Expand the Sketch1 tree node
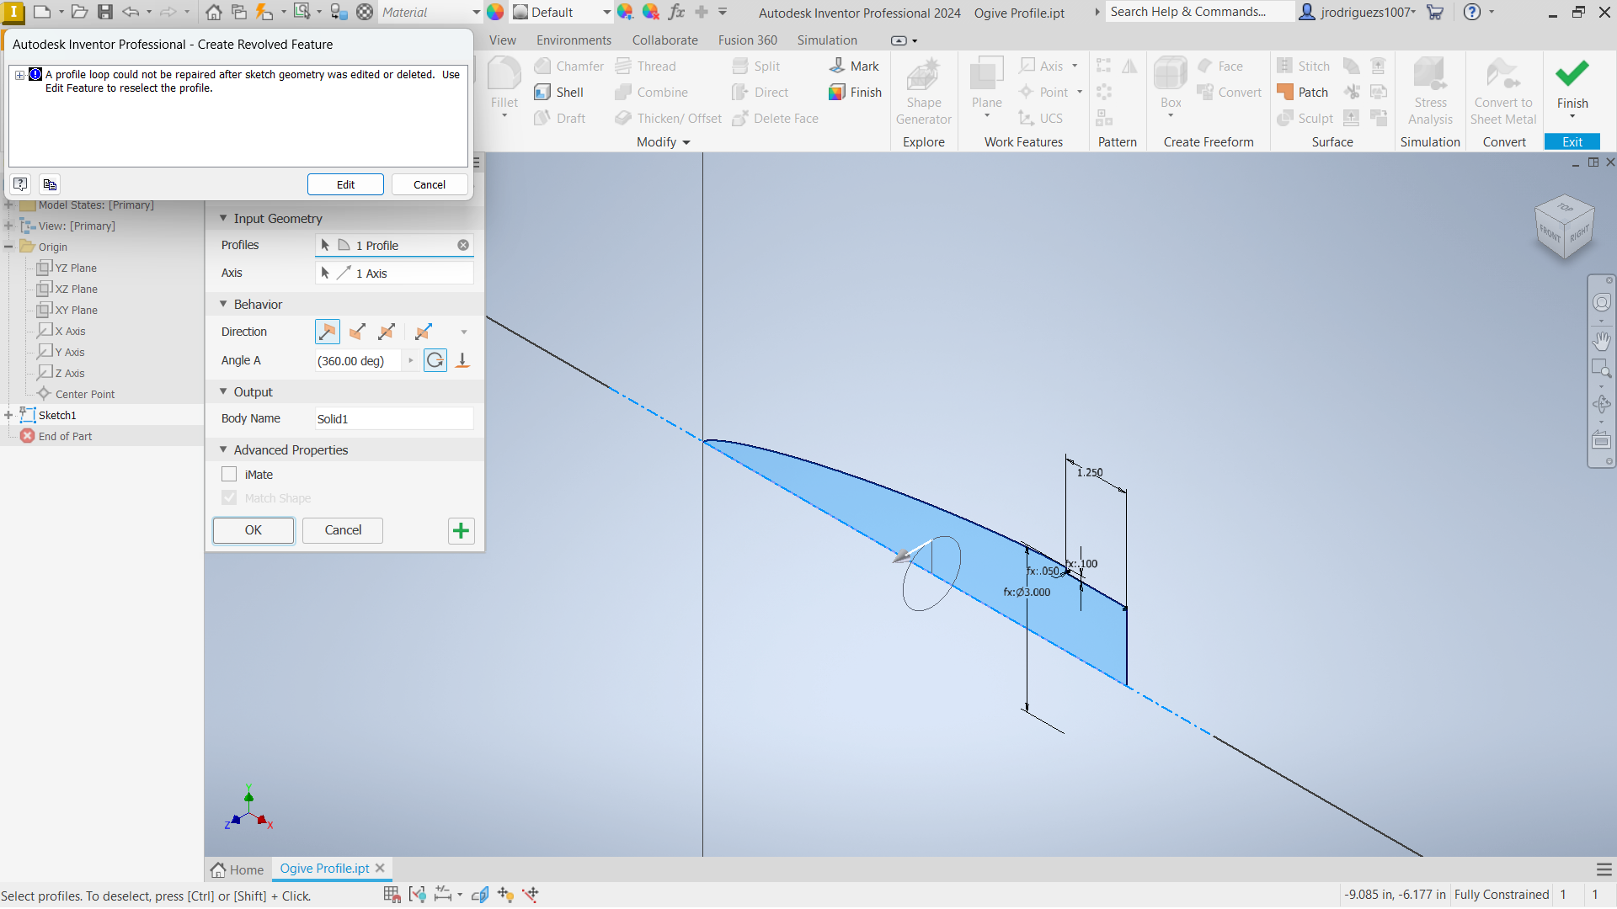Viewport: 1617px width, 909px height. pyautogui.click(x=8, y=415)
